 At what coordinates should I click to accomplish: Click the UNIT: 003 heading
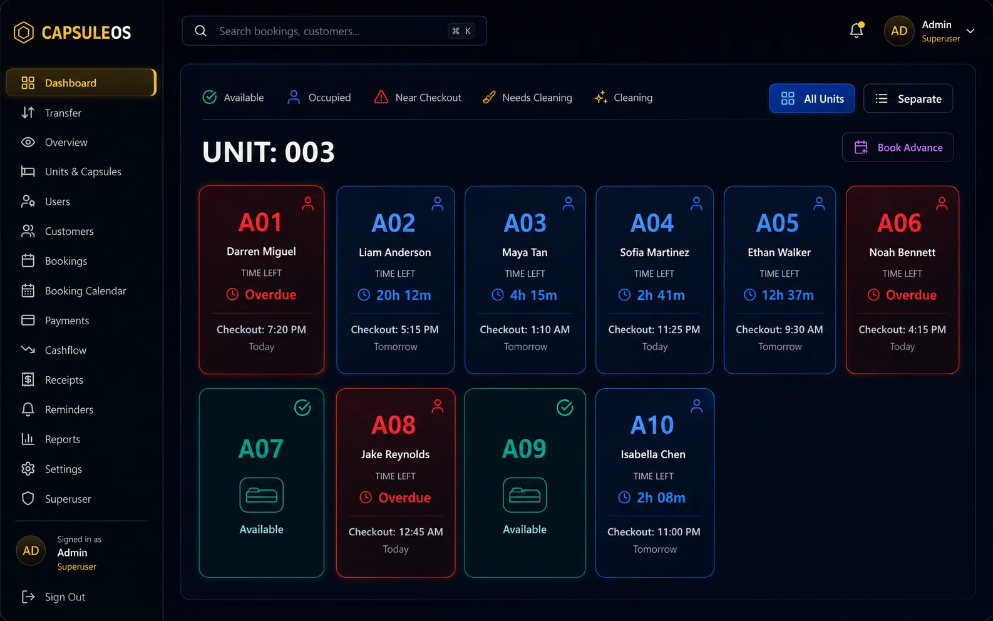click(x=269, y=152)
